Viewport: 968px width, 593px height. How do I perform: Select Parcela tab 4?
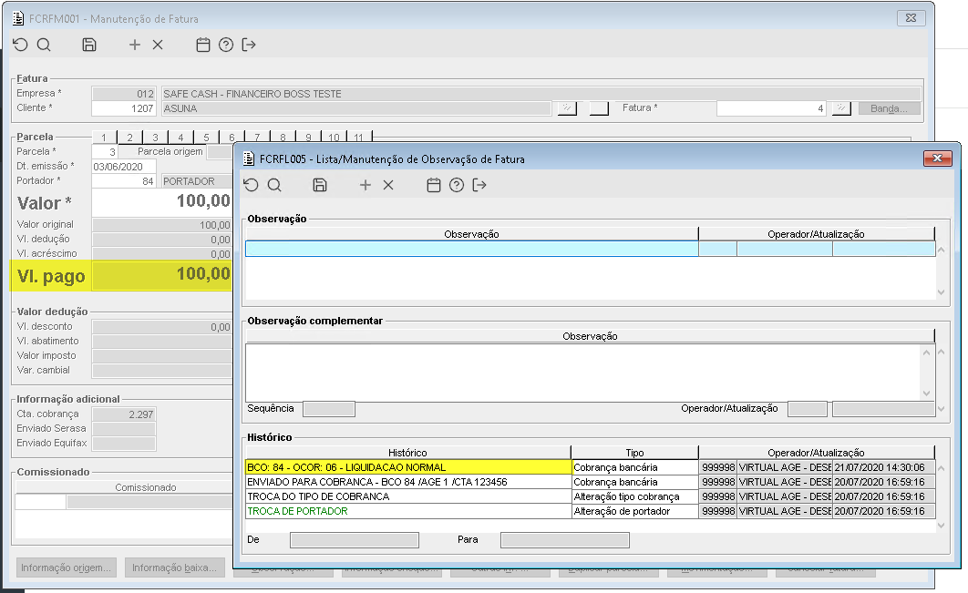point(180,137)
